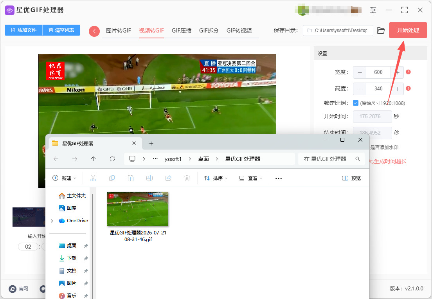Screen dimensions: 432x299
Task: Refresh the File Explorer folder
Action: [112, 159]
